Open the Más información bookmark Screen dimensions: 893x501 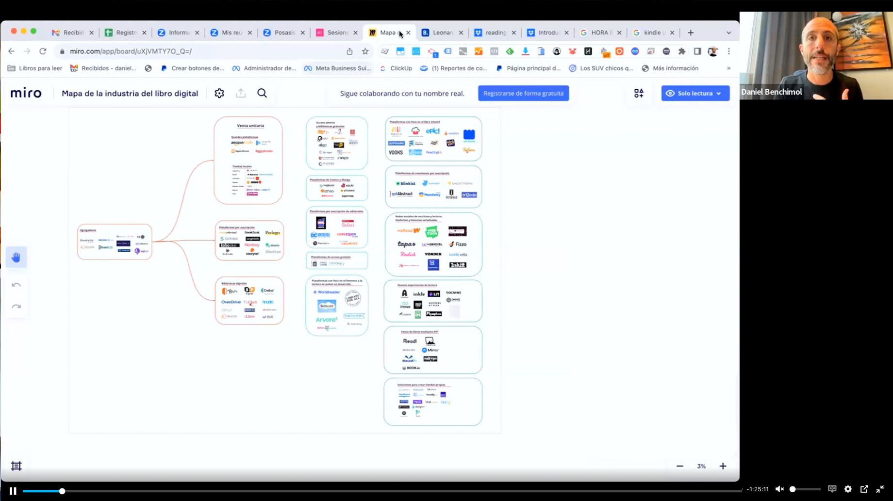pos(670,68)
